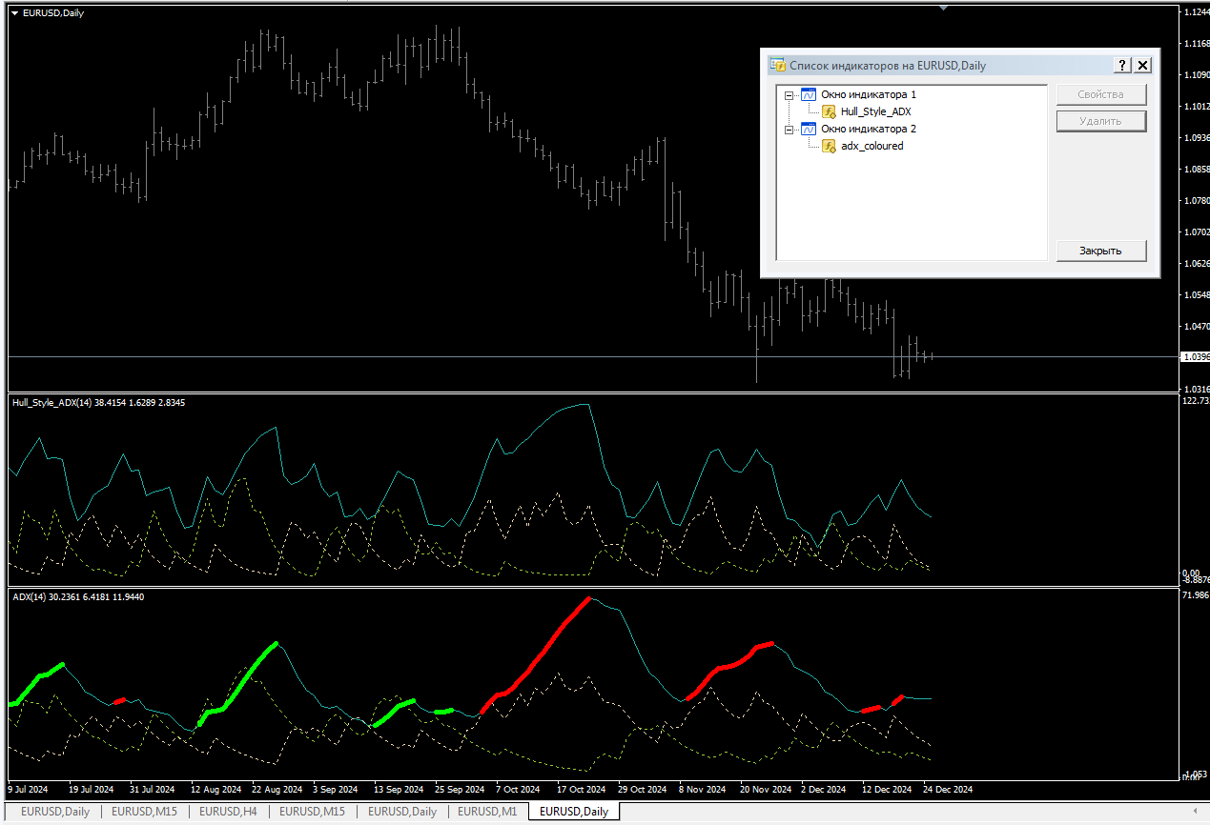Click the 24 Dec 2024 date label
This screenshot has height=825, width=1210.
tap(948, 790)
